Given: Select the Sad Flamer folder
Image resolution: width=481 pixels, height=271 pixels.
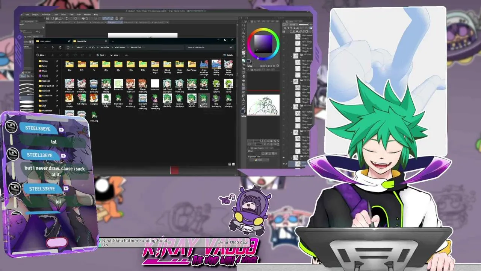Looking at the screenshot, I should [x=192, y=66].
